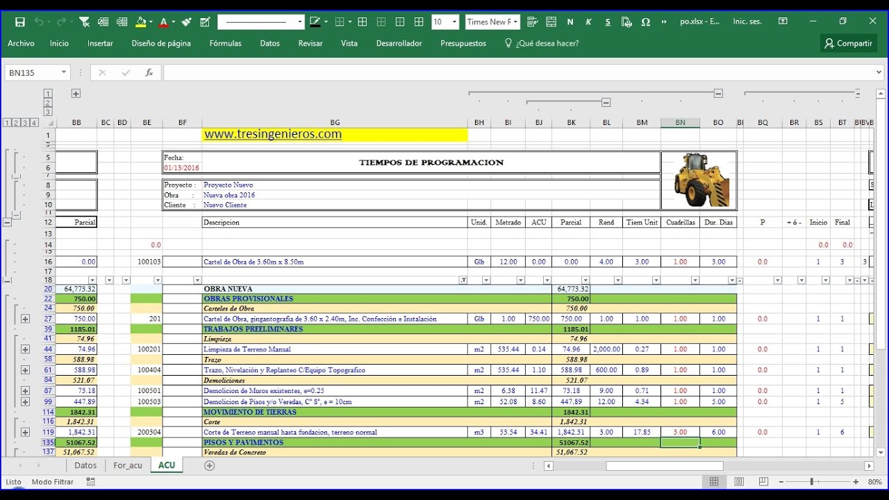Click the red font color A icon
Image resolution: width=889 pixels, height=500 pixels.
tap(163, 22)
